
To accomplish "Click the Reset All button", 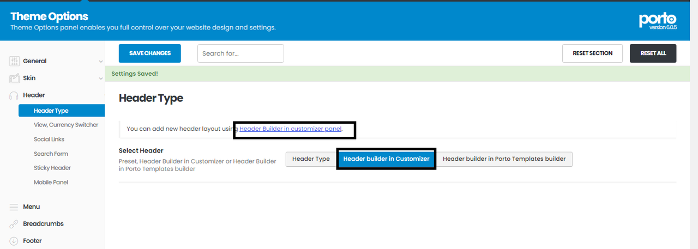I will 653,53.
